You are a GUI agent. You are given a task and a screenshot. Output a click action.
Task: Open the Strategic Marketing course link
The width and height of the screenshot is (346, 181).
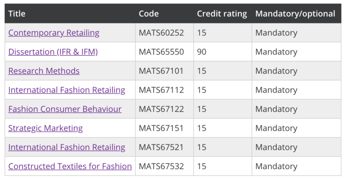pos(45,128)
